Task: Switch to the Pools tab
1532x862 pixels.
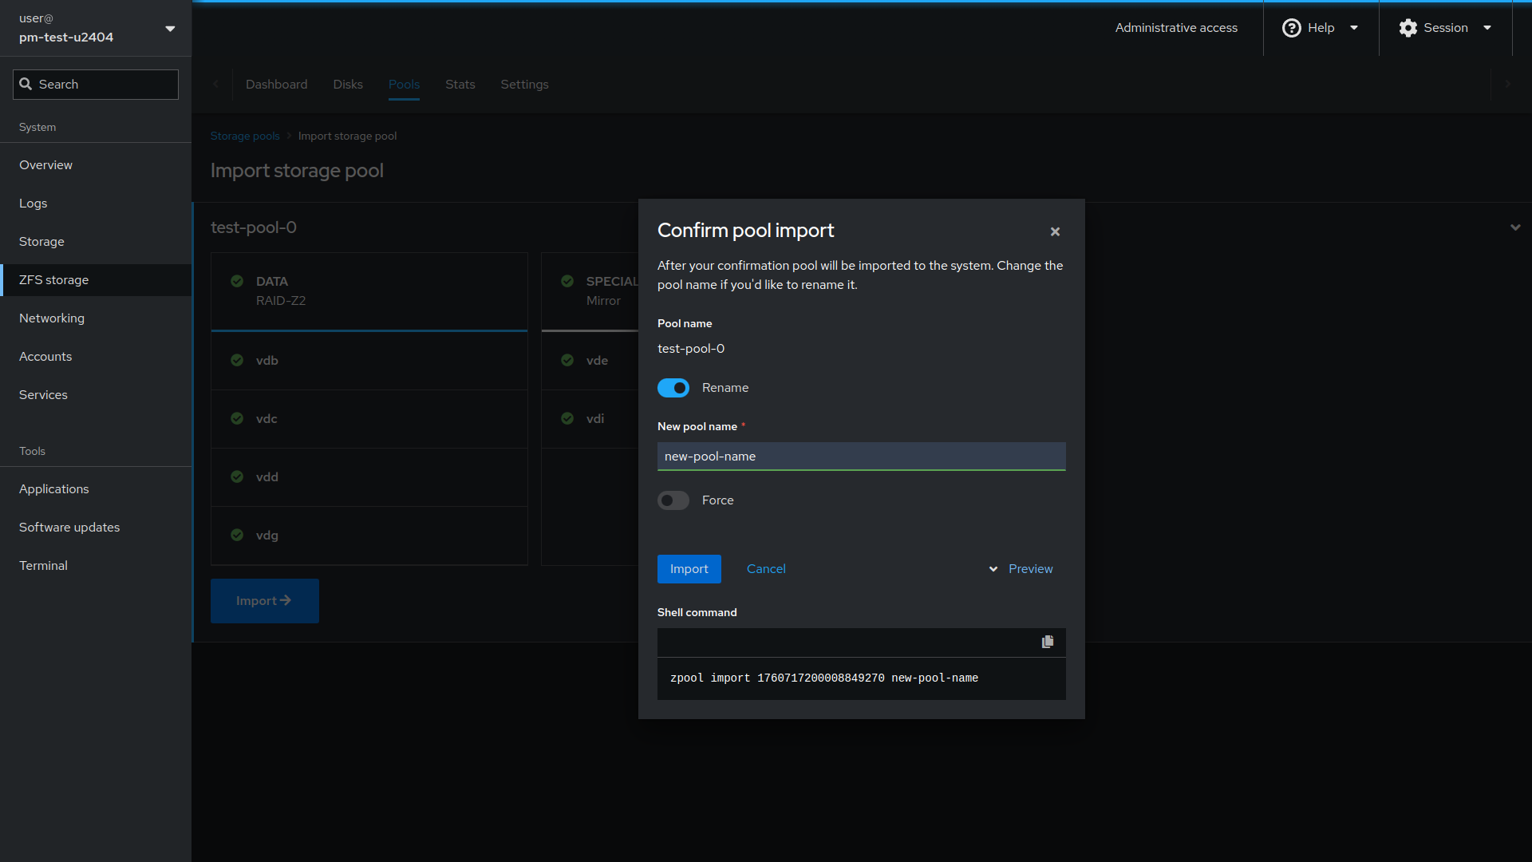Action: click(x=404, y=85)
